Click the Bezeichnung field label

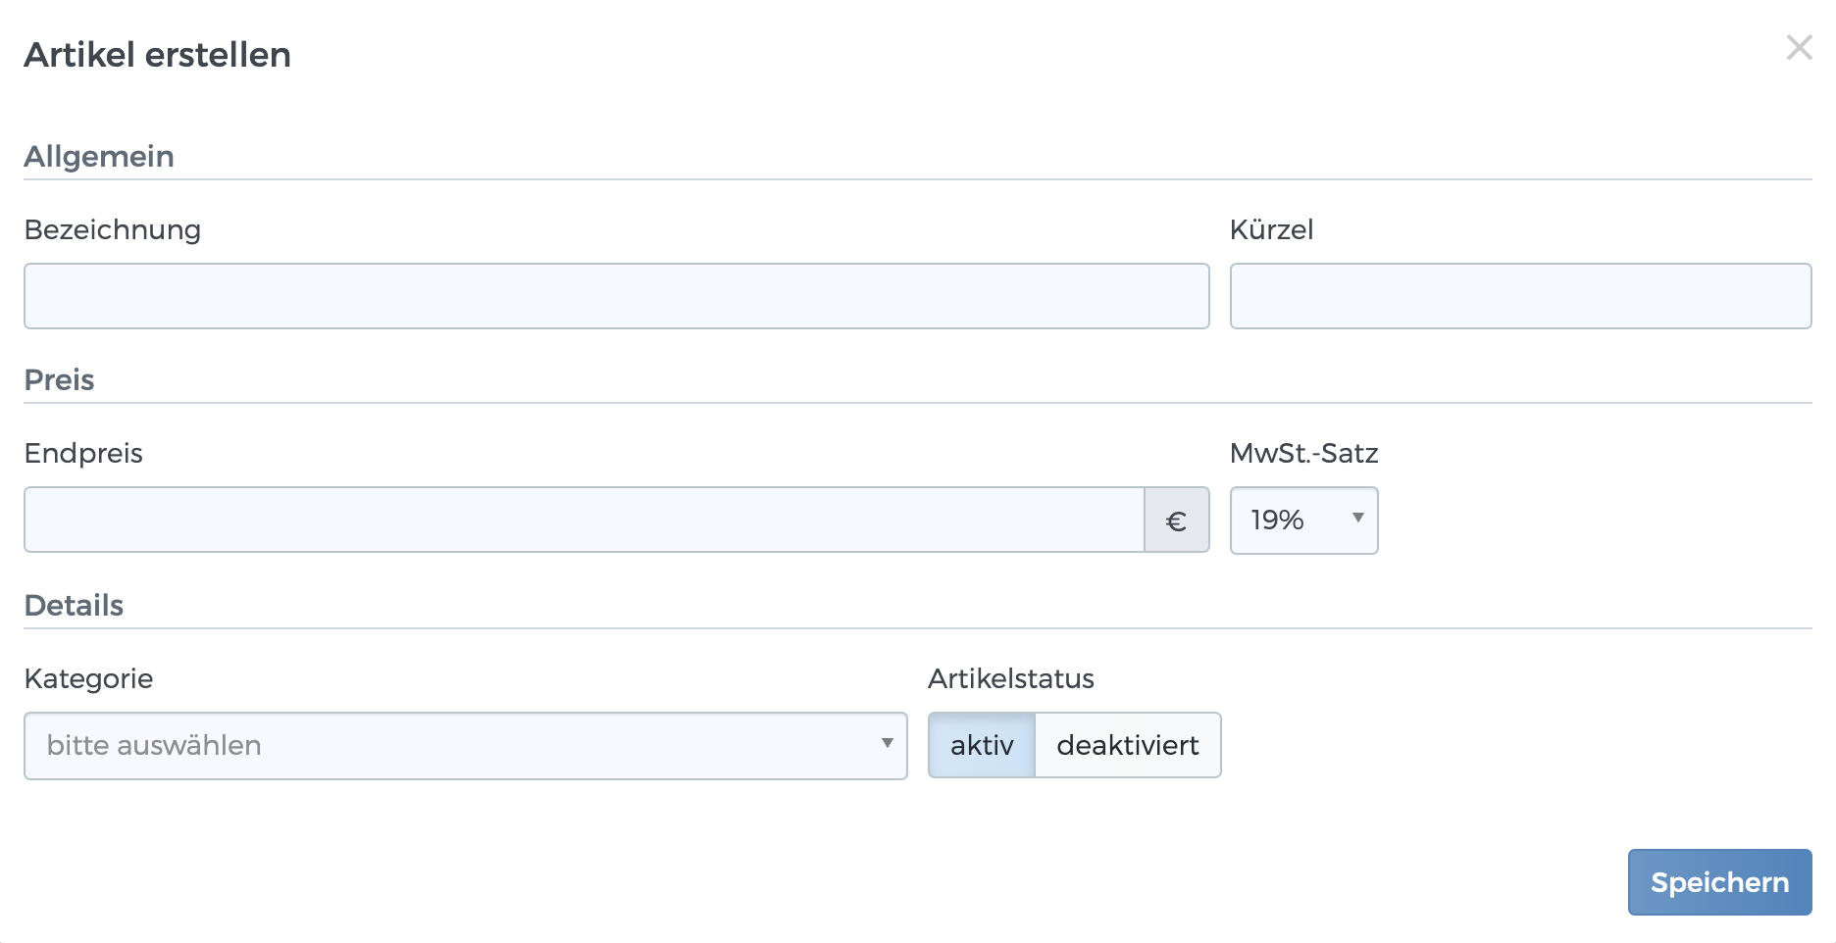112,230
